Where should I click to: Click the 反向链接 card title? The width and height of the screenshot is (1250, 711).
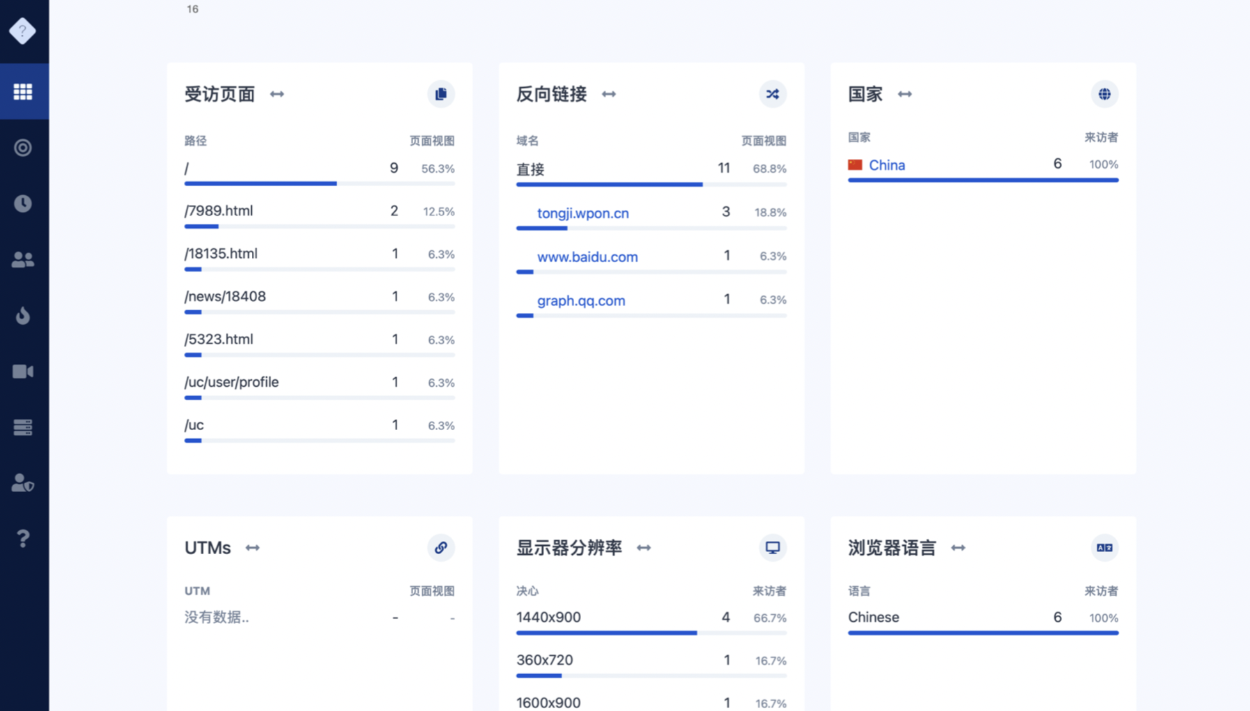(551, 94)
